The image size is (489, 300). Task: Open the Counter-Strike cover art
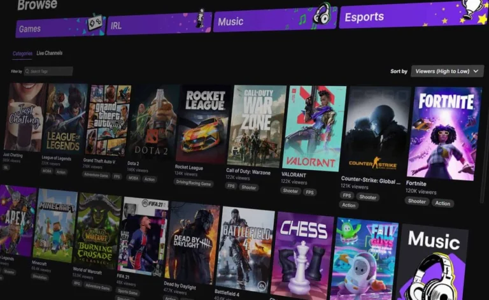point(375,131)
